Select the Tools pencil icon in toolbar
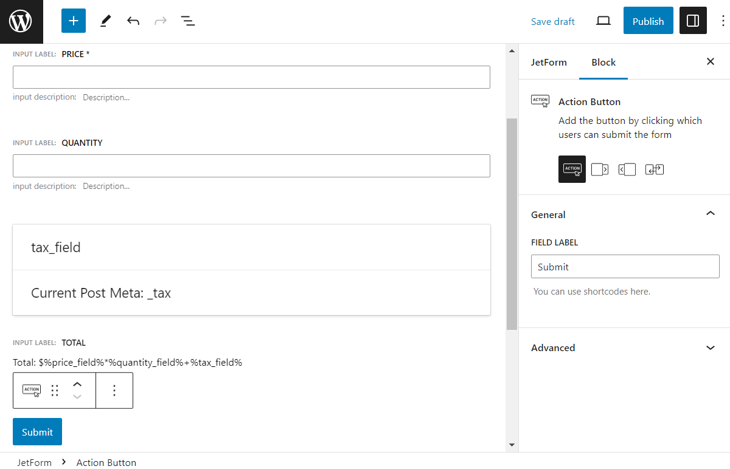Viewport: 730px width, 469px height. pyautogui.click(x=105, y=21)
